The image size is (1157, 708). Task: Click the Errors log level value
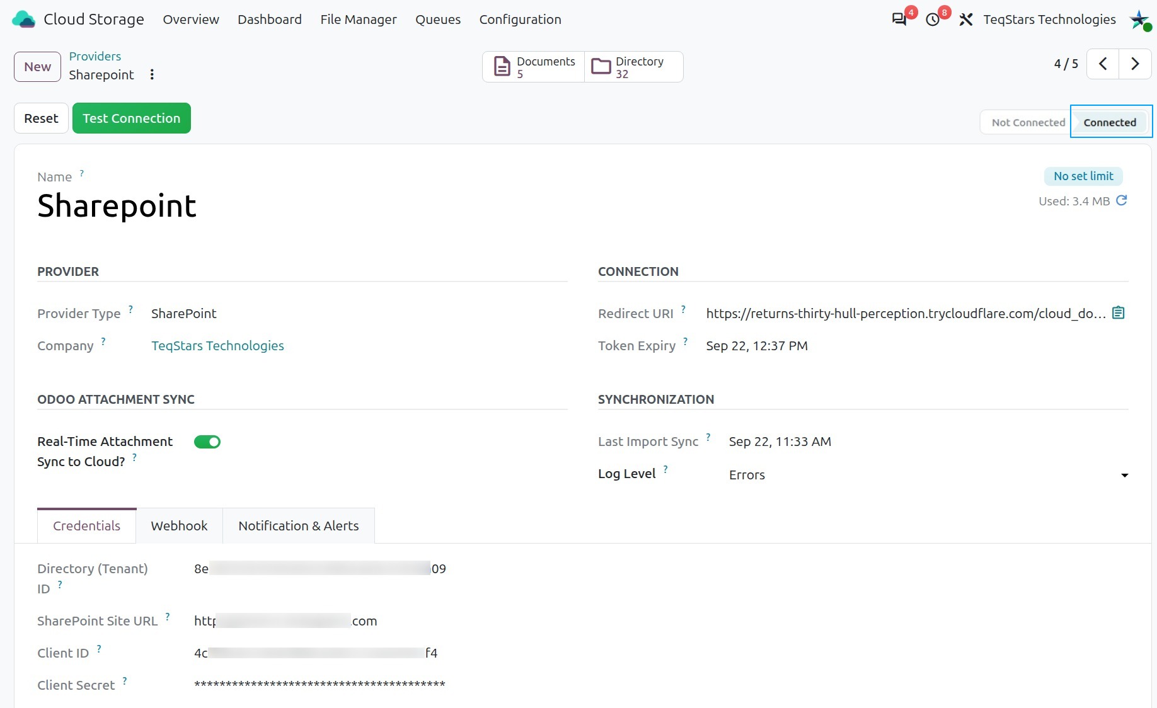point(747,475)
